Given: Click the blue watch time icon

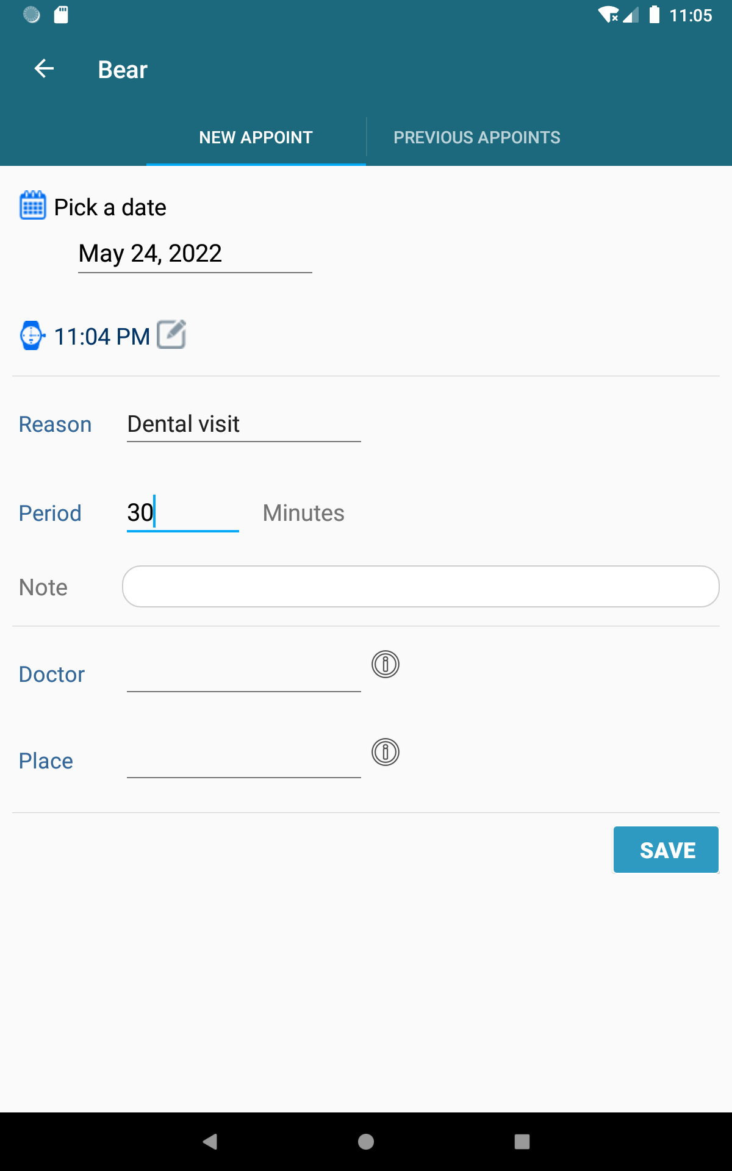Looking at the screenshot, I should pos(32,335).
